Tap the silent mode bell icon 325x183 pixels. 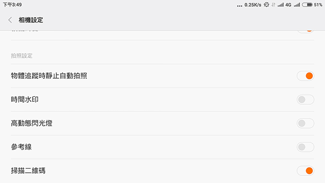click(x=266, y=5)
